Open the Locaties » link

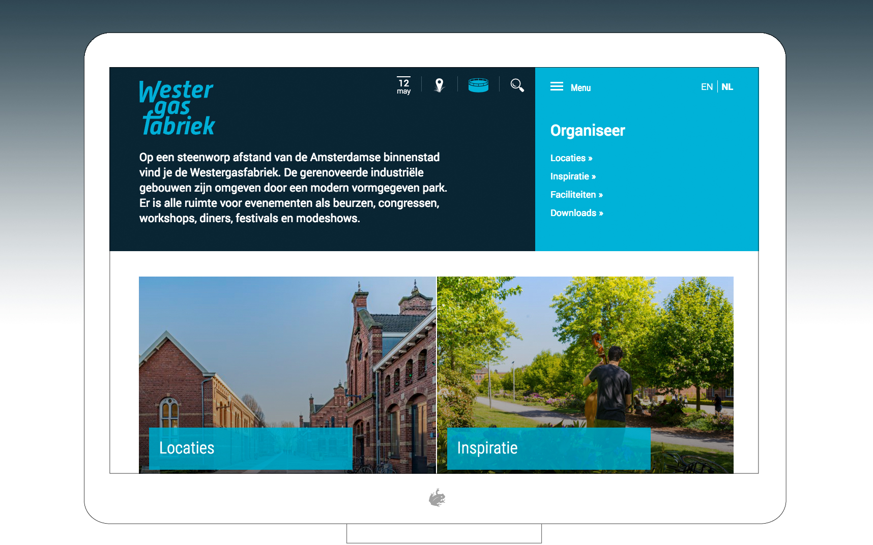(x=571, y=158)
